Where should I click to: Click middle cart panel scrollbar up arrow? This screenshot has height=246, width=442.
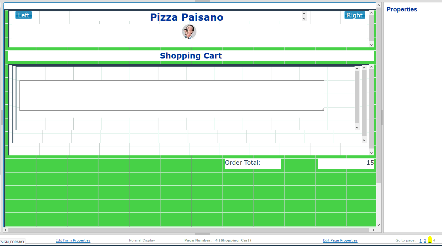coord(364,67)
